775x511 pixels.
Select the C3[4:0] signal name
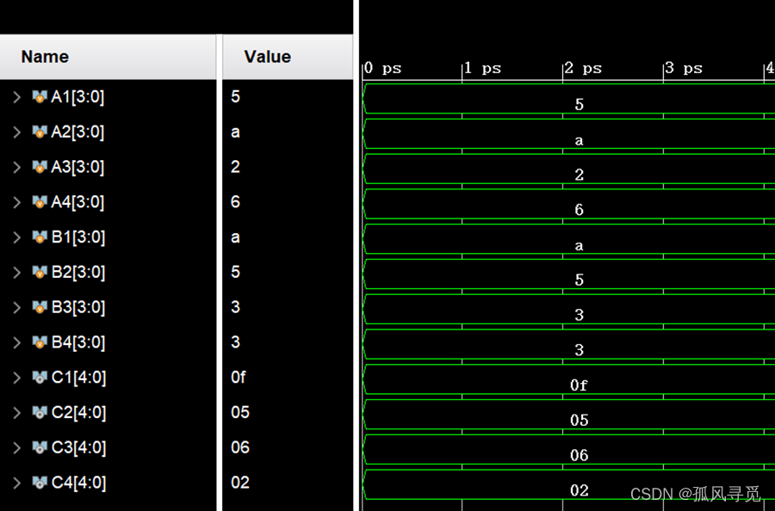[78, 448]
